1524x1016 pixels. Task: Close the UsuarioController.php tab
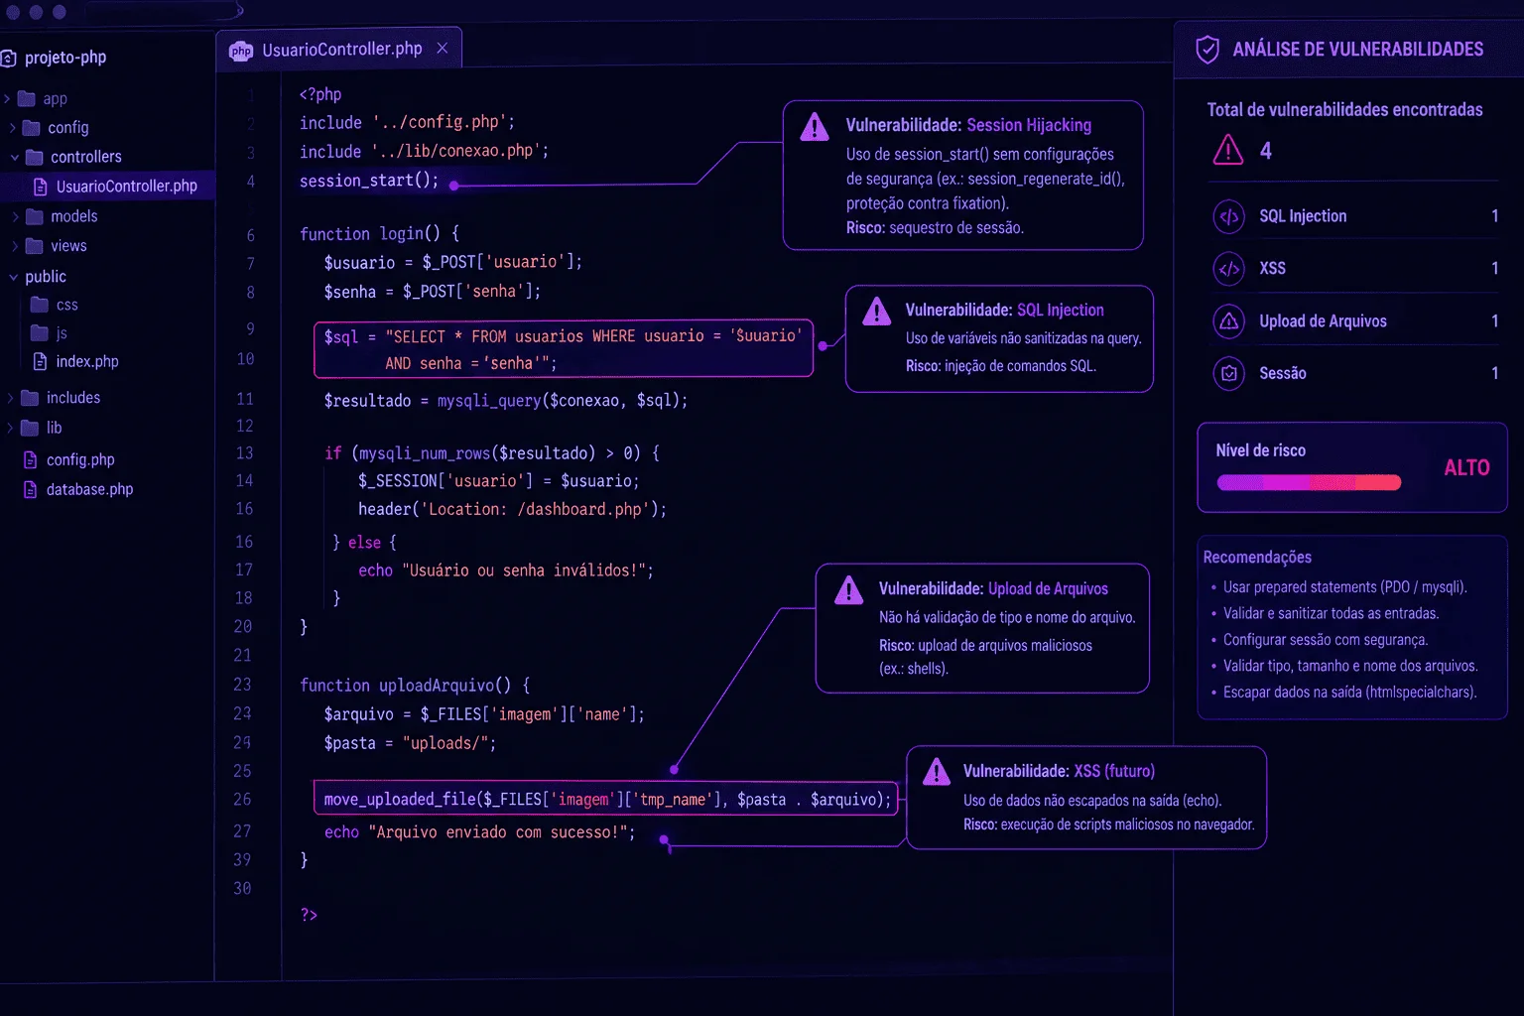tap(443, 49)
